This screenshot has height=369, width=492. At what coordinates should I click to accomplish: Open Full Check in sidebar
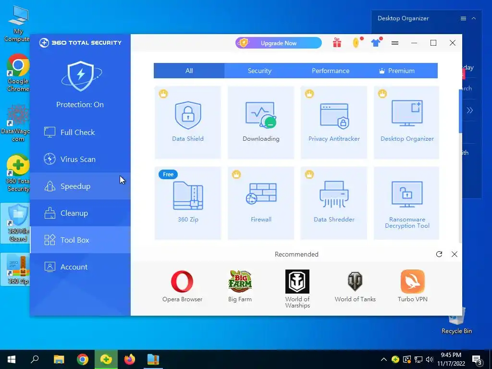point(80,132)
